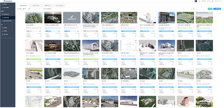Open the user profile avatar icon
This screenshot has height=108, width=224.
[x=195, y=1]
